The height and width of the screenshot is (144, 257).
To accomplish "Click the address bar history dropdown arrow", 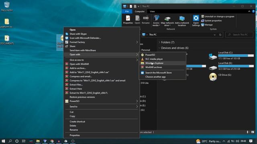I will [214, 35].
